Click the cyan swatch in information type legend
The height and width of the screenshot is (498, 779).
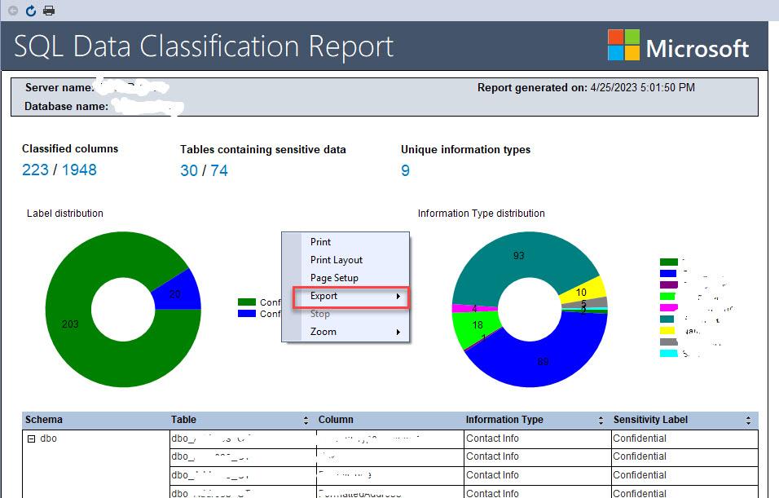pos(668,354)
